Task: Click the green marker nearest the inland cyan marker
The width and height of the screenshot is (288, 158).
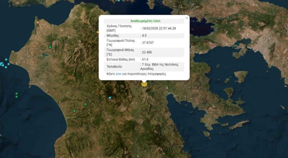Action: tap(86, 104)
